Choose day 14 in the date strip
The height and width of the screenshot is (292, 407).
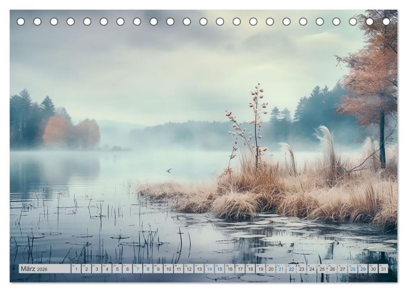point(209,269)
